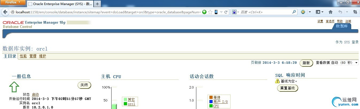
Task: Click the site identity globe icon
Action: 13,12
